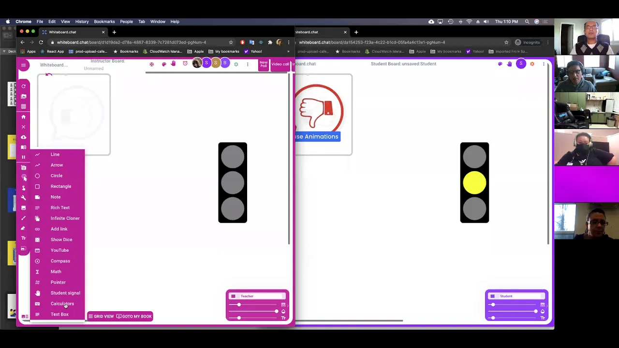
Task: Click the Spotlight search icon in menu bar
Action: pyautogui.click(x=527, y=21)
